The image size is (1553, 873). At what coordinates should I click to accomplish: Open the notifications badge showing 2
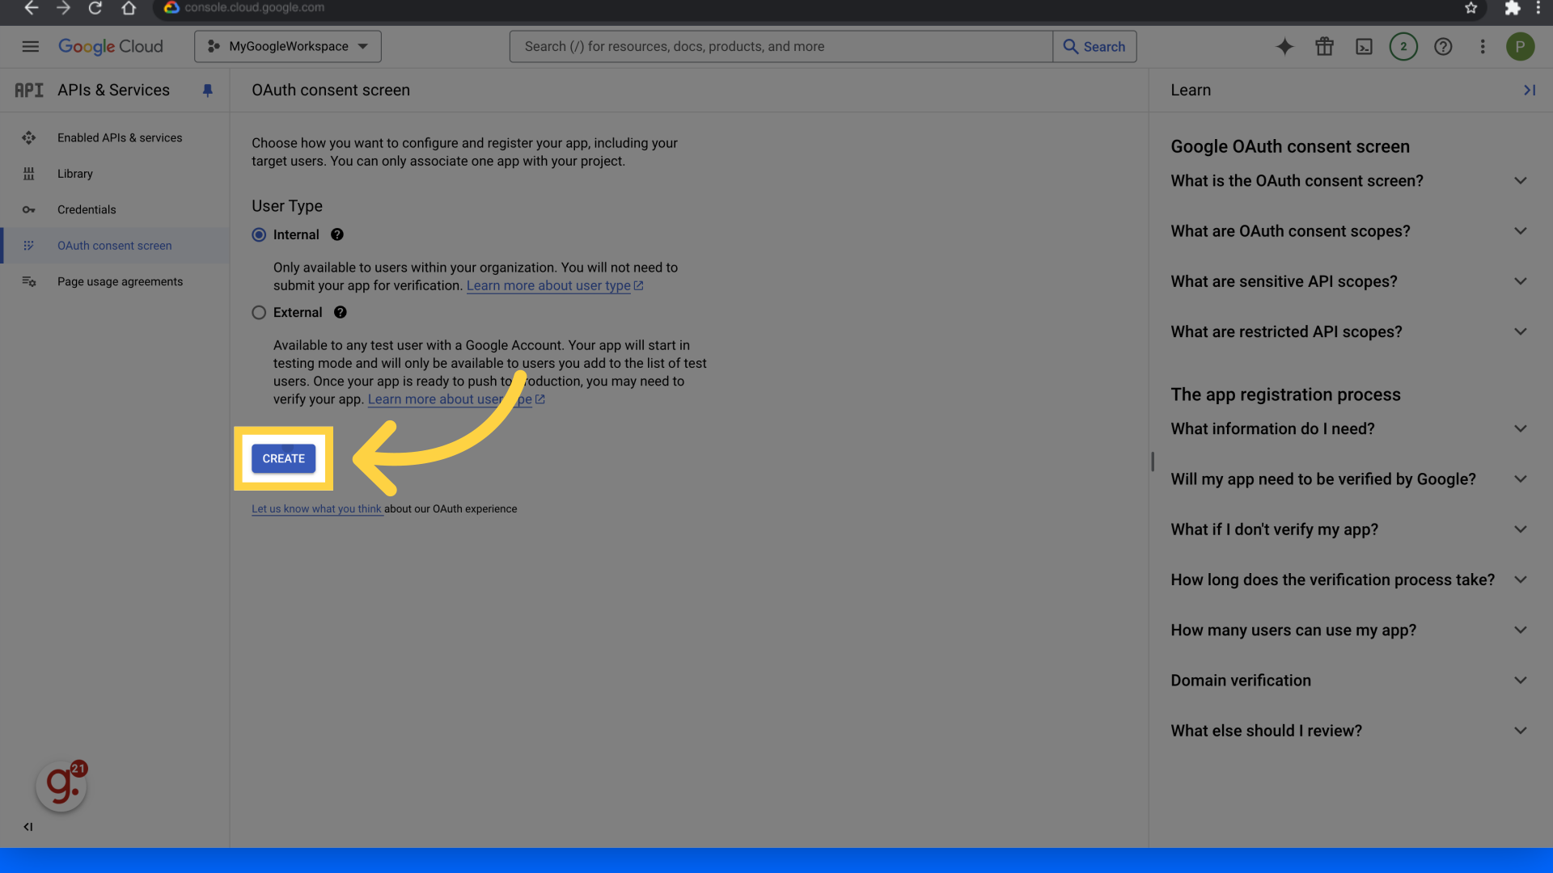click(x=1403, y=47)
